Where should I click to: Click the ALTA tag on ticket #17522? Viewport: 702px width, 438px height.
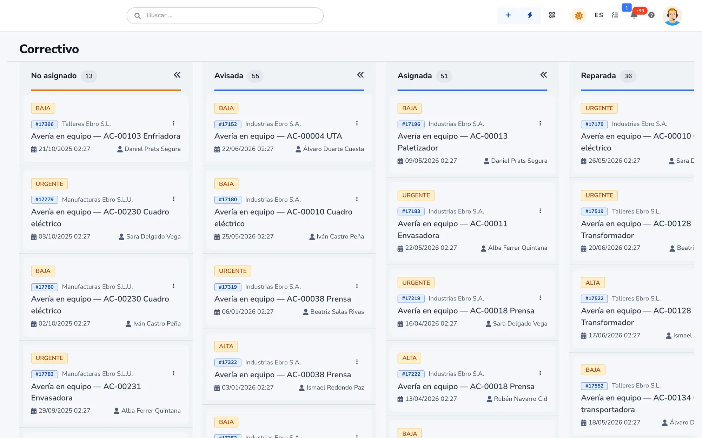[592, 283]
